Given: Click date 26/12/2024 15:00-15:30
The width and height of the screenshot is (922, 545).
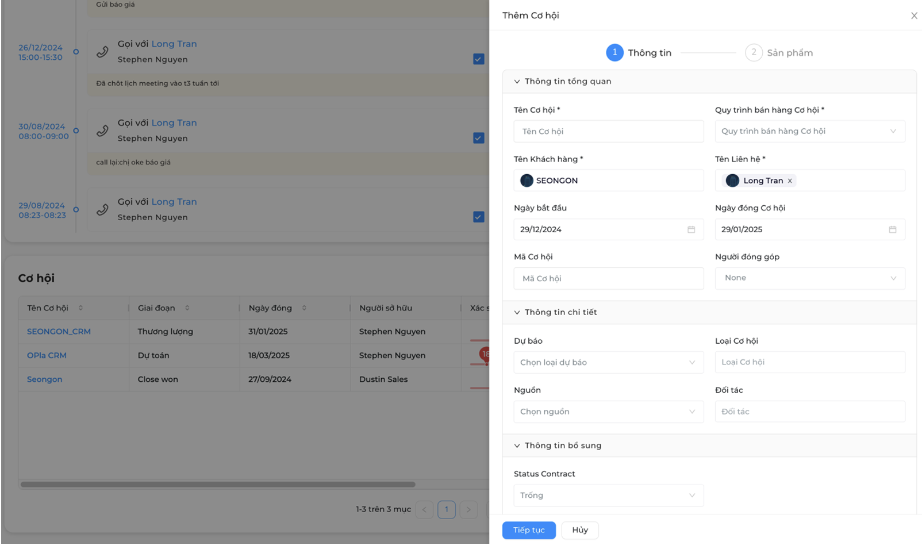Looking at the screenshot, I should (x=40, y=52).
